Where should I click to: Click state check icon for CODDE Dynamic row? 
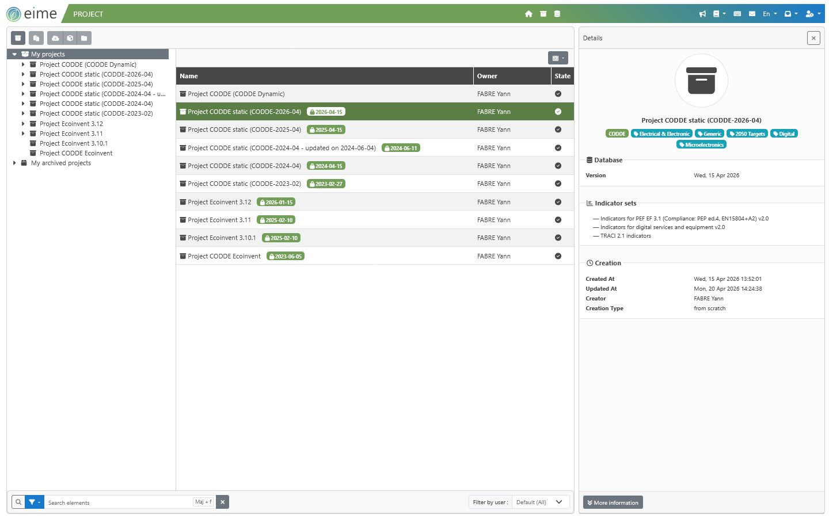click(558, 94)
